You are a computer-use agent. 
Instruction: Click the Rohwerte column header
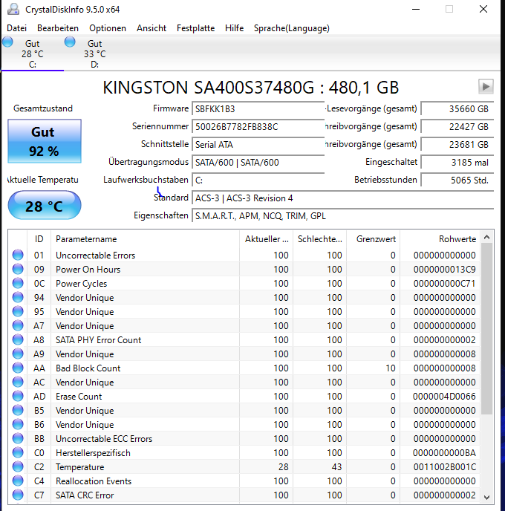[440, 239]
